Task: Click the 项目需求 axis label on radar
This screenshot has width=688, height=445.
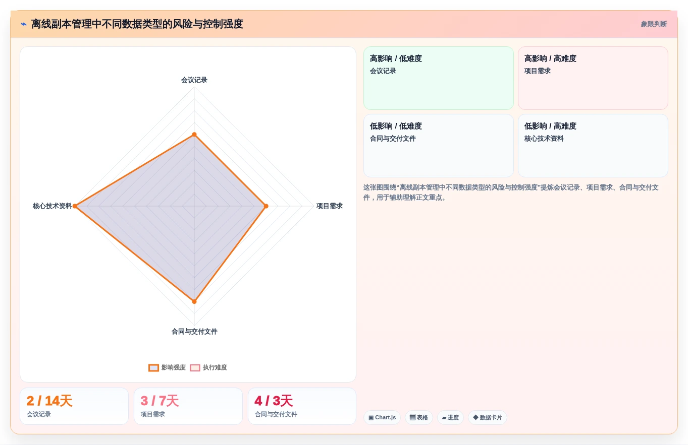Action: (x=330, y=206)
